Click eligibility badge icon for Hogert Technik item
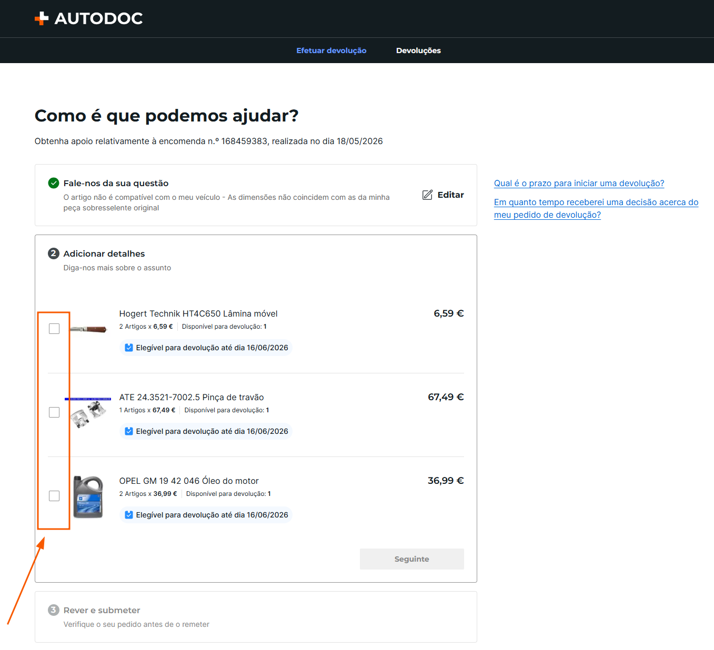This screenshot has width=714, height=650. [x=129, y=348]
